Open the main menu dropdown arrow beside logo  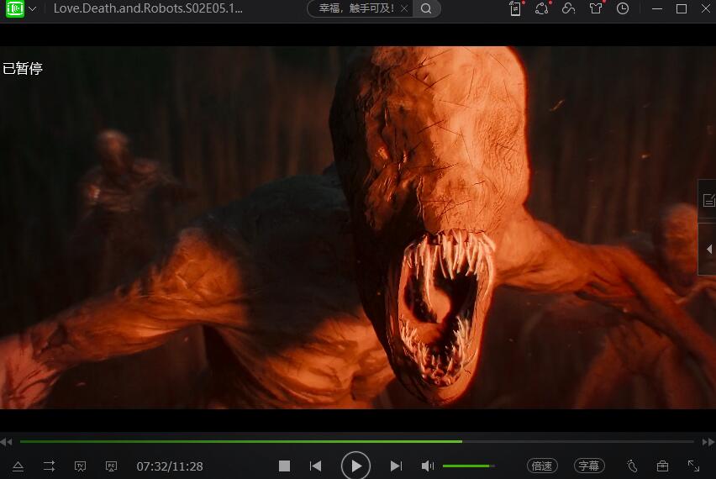(x=33, y=9)
